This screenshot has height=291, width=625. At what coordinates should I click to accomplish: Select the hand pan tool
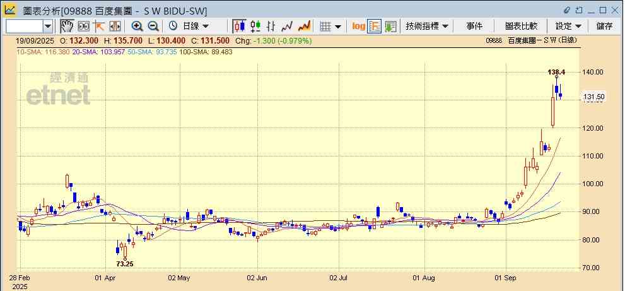tap(67, 27)
